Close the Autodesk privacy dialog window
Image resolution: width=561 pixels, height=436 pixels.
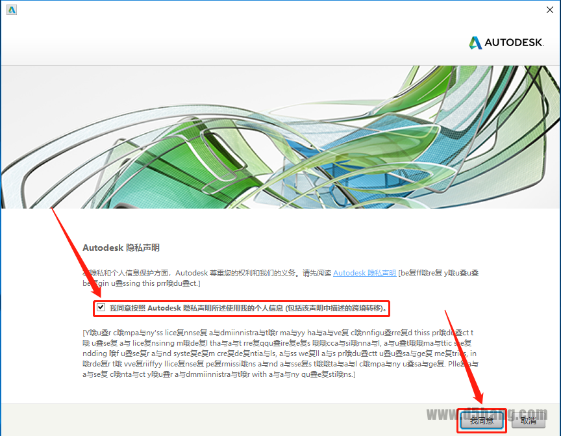click(549, 10)
